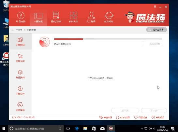Open the Windows Start menu

[4, 128]
